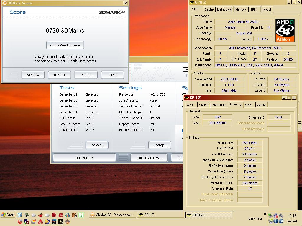Open the speaker volume tray icon
This screenshot has width=302, height=226.
[x=281, y=216]
